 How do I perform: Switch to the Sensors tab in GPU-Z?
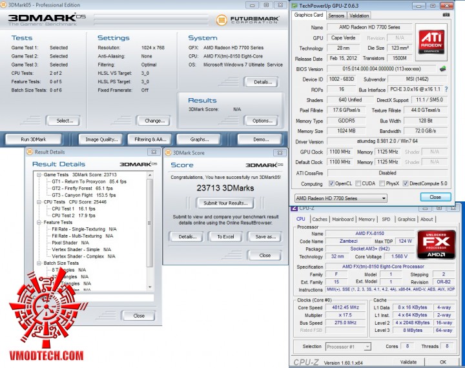click(336, 15)
